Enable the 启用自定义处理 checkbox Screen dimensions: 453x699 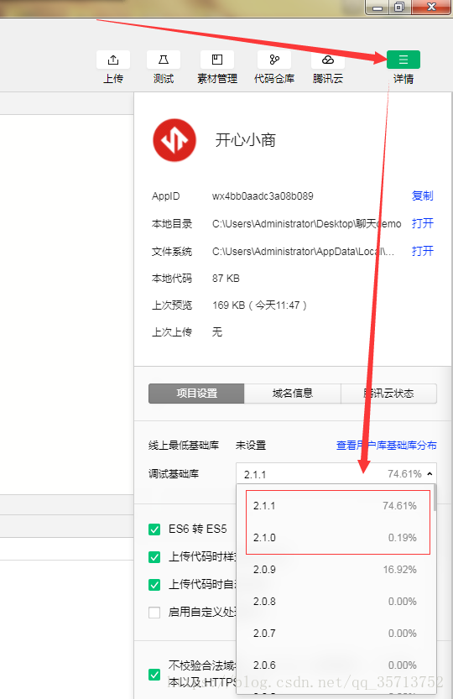154,613
